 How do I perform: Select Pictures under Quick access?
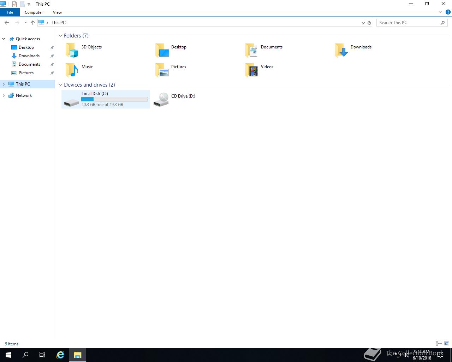[x=26, y=73]
